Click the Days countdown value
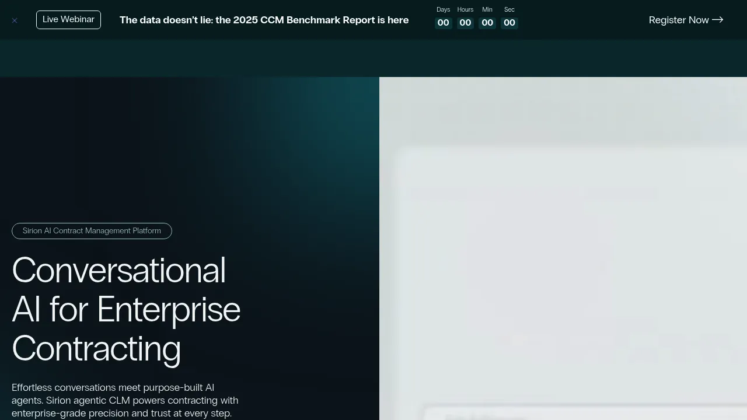The image size is (747, 420). 444,23
